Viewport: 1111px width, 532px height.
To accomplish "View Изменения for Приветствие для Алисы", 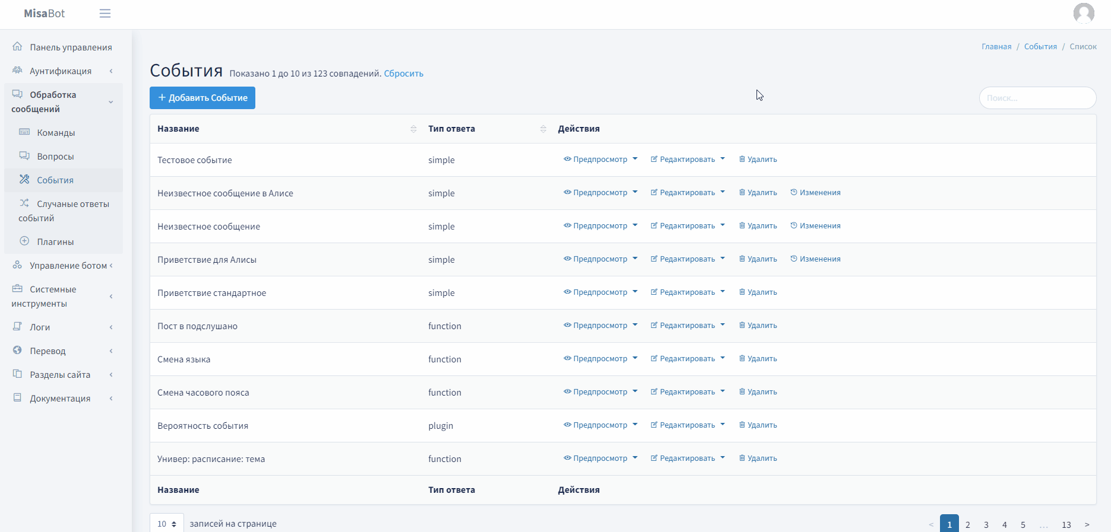I will click(815, 259).
